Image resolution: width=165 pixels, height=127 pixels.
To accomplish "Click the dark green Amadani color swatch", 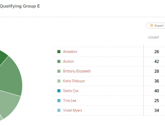I will coord(59,52).
